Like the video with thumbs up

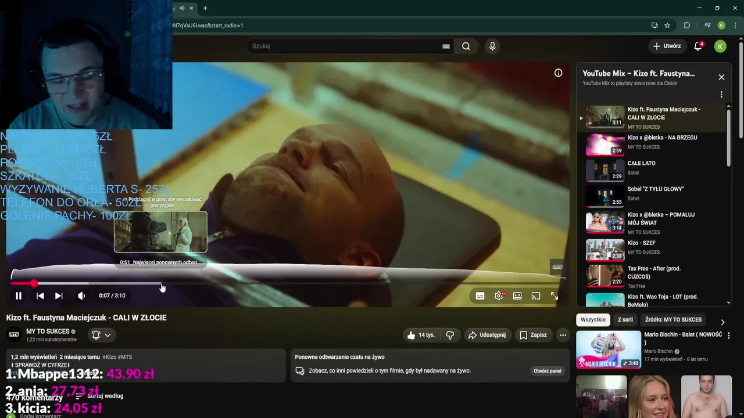[421, 335]
